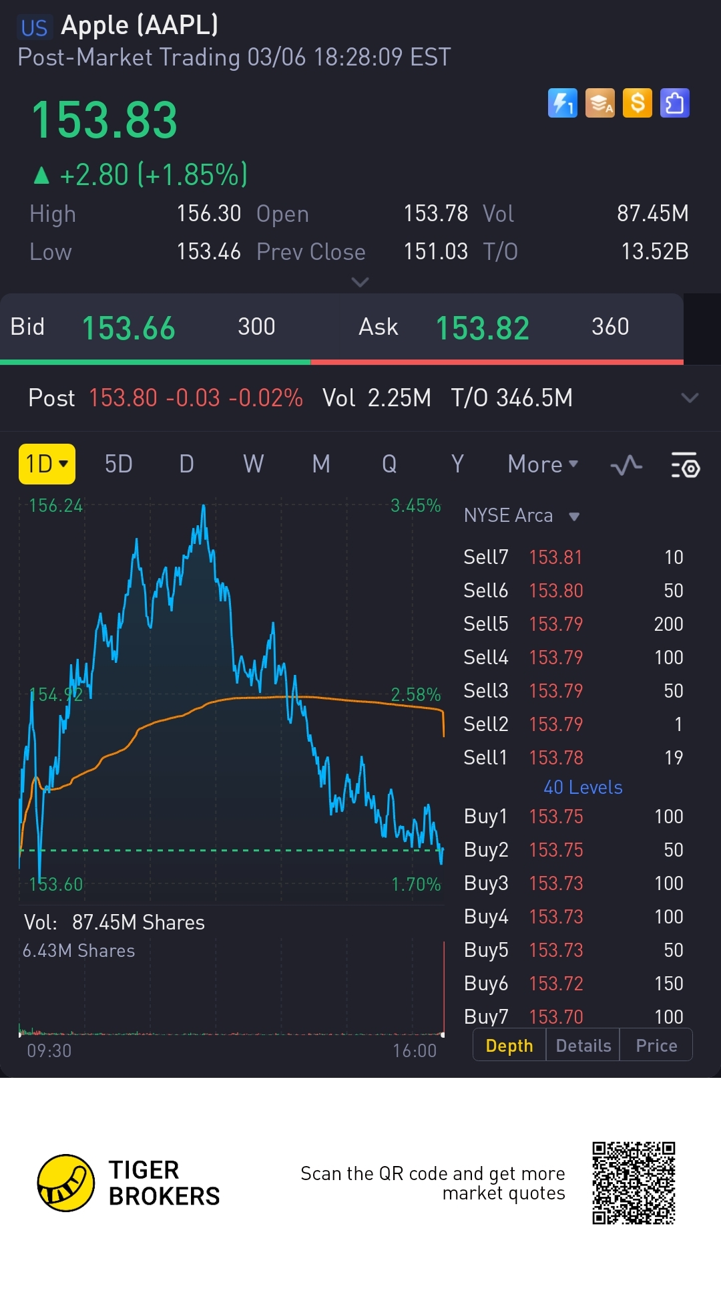Tap the Sell1 row at 153.78

[573, 758]
